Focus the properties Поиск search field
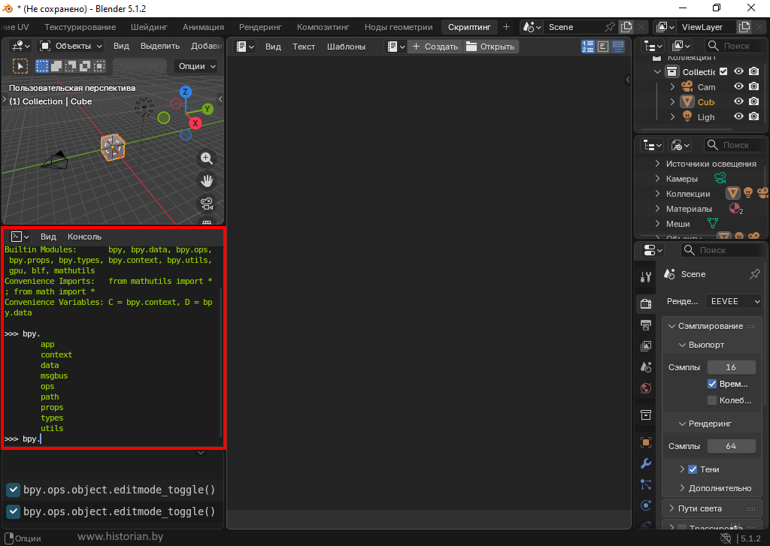Image resolution: width=770 pixels, height=546 pixels. point(722,250)
